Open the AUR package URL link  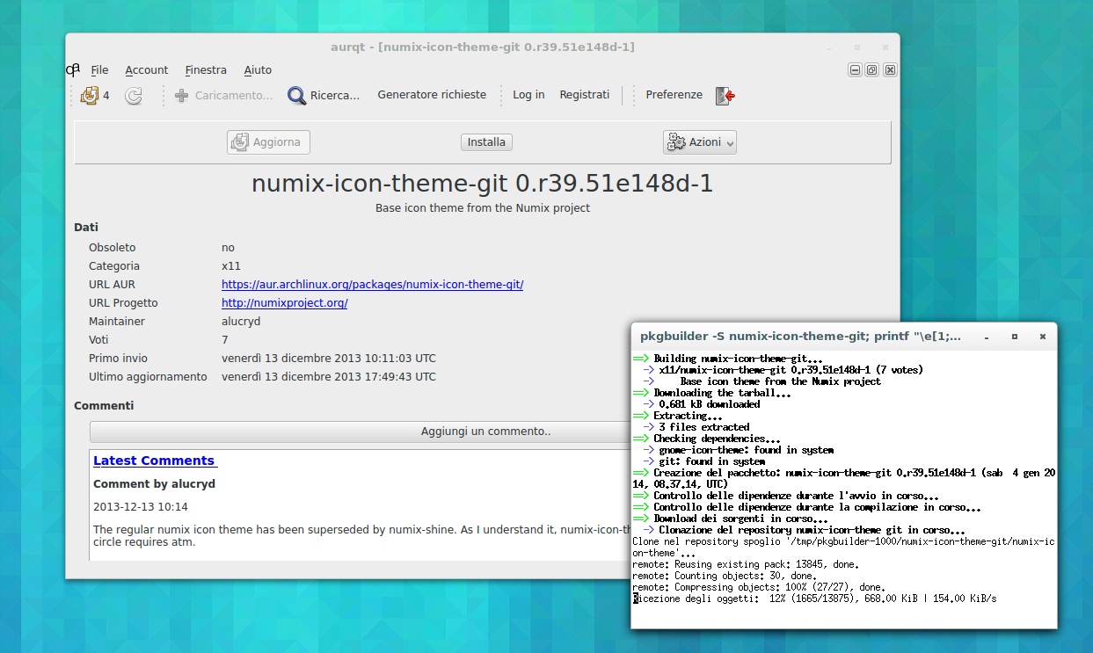click(x=372, y=285)
